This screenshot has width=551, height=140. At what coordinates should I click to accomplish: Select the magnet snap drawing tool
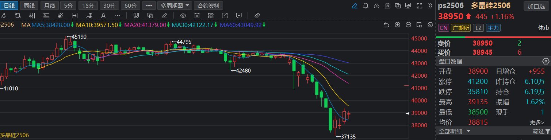tap(136, 15)
